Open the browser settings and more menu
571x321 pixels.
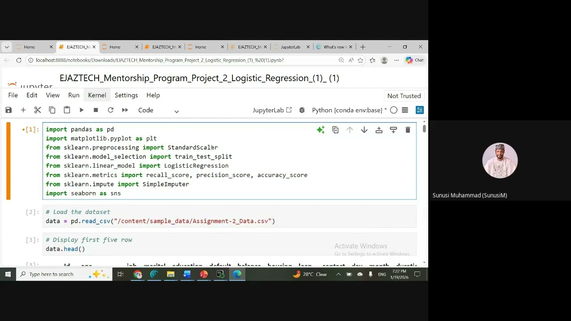[x=396, y=60]
